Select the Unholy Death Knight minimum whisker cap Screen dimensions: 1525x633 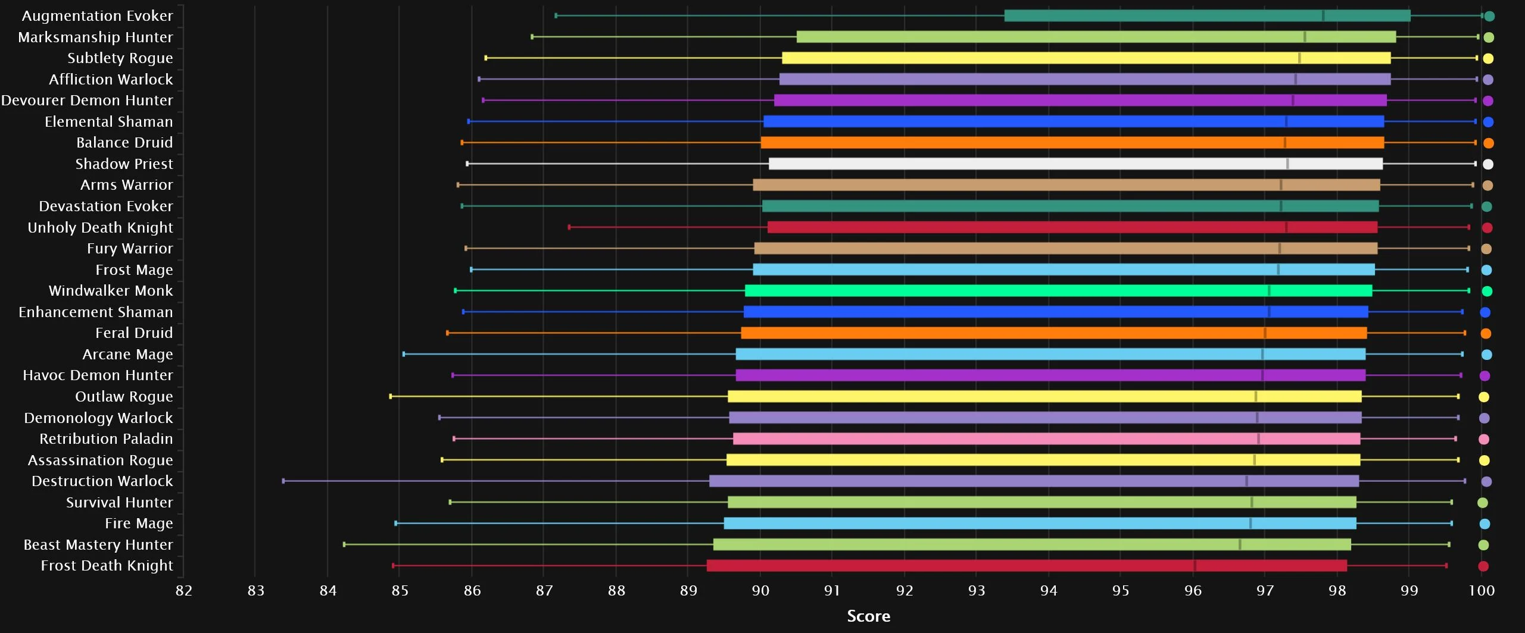(x=569, y=227)
